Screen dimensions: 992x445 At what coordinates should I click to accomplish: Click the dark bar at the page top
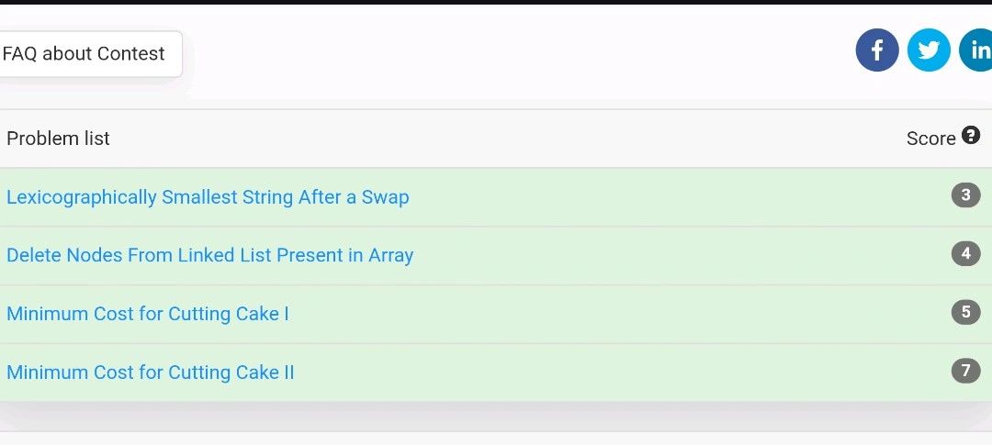496,2
